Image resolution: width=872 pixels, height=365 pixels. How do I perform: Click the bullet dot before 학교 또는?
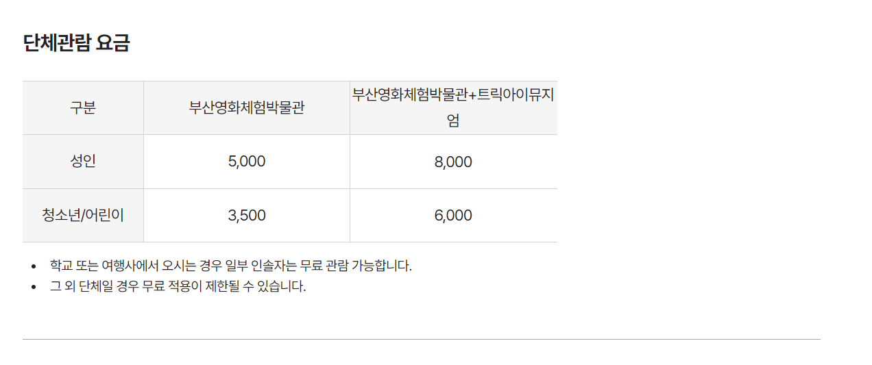pyautogui.click(x=34, y=266)
